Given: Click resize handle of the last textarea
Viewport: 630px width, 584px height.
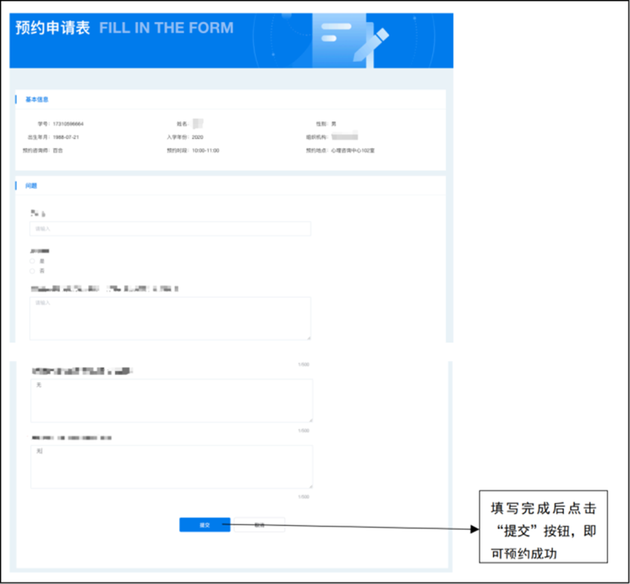Looking at the screenshot, I should tap(310, 485).
